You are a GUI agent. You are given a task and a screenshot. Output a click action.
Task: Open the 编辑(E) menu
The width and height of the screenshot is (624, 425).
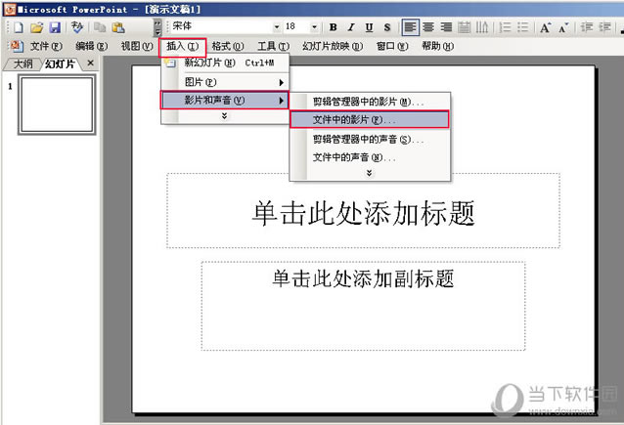point(92,46)
